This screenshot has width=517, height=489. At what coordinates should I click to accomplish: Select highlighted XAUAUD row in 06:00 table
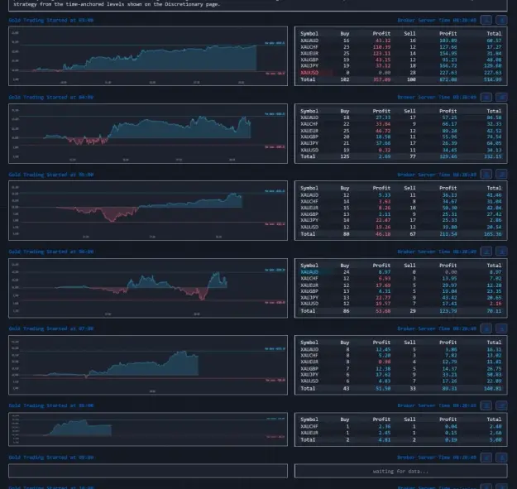click(x=401, y=272)
